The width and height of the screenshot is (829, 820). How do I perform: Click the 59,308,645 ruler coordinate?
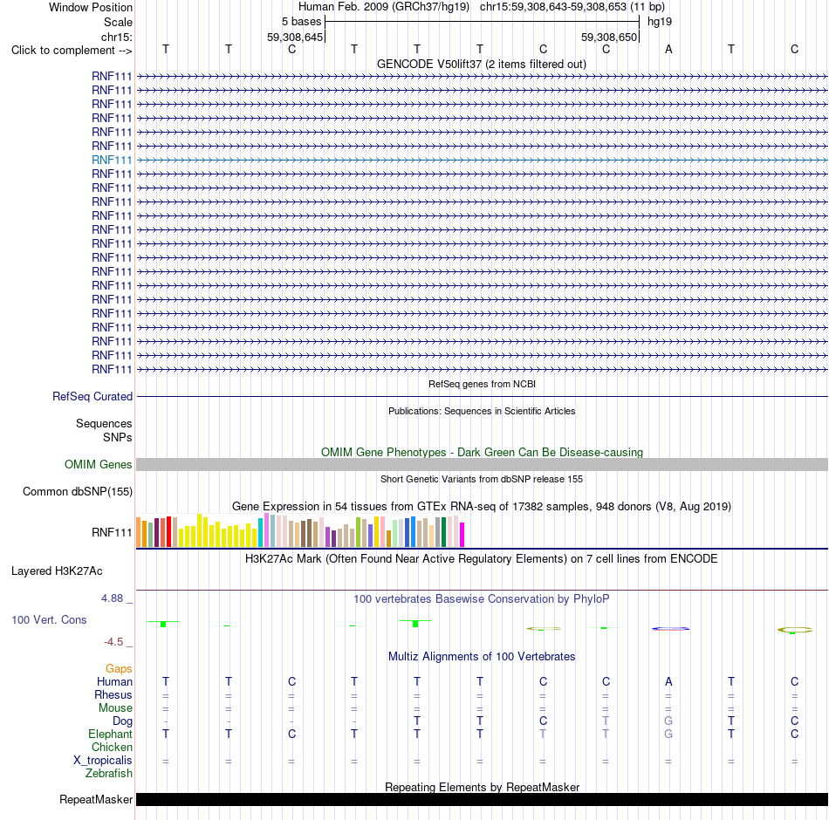click(294, 37)
